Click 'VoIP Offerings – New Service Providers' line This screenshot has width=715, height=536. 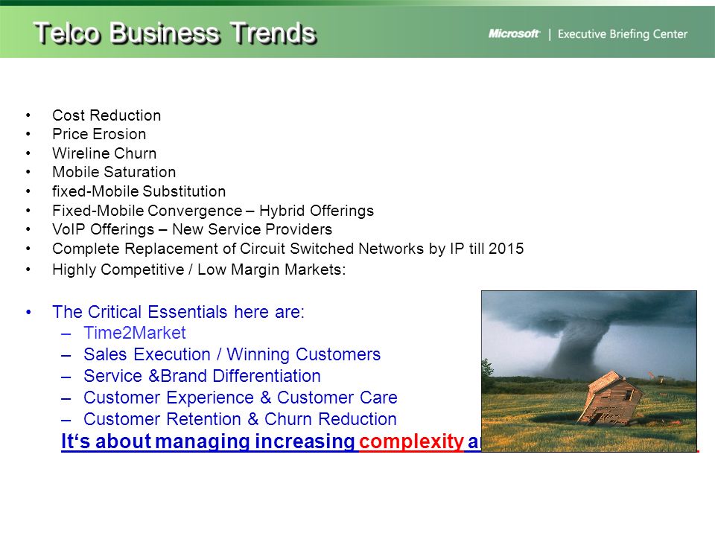(192, 229)
